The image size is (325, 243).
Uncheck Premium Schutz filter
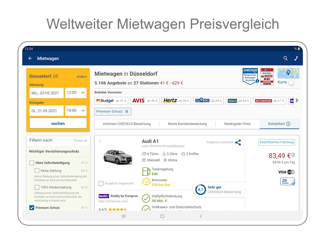coord(32,208)
